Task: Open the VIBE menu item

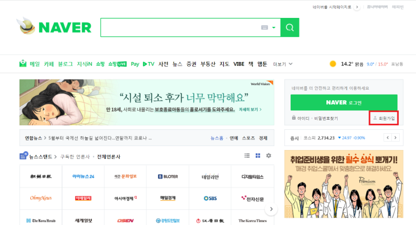Action: [x=239, y=64]
